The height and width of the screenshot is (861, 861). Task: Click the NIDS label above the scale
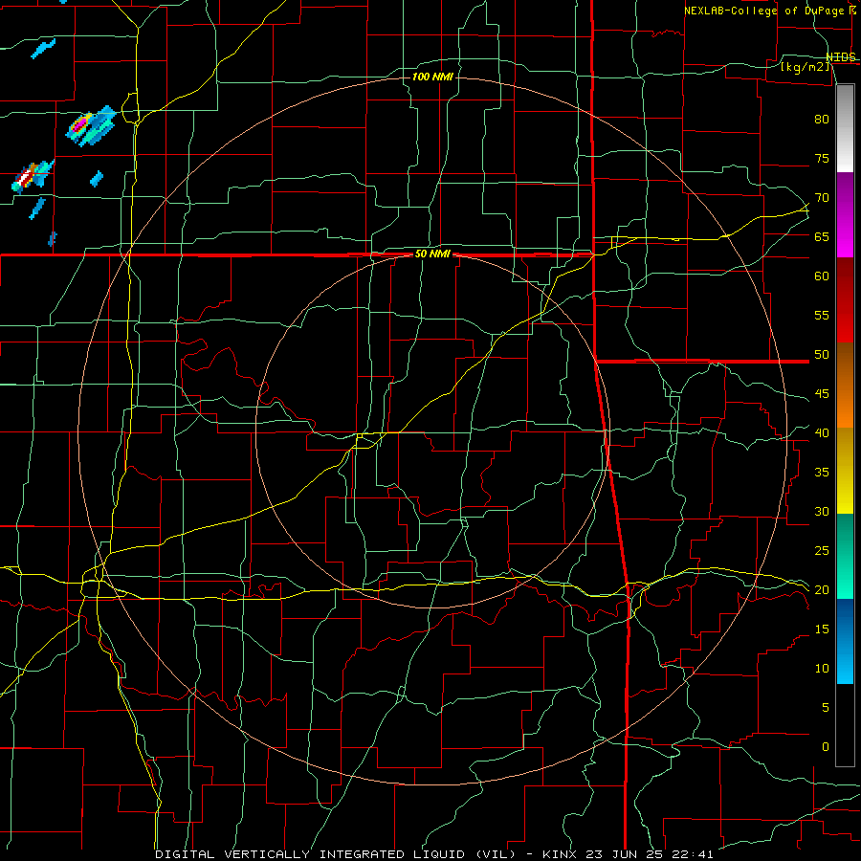(x=841, y=57)
